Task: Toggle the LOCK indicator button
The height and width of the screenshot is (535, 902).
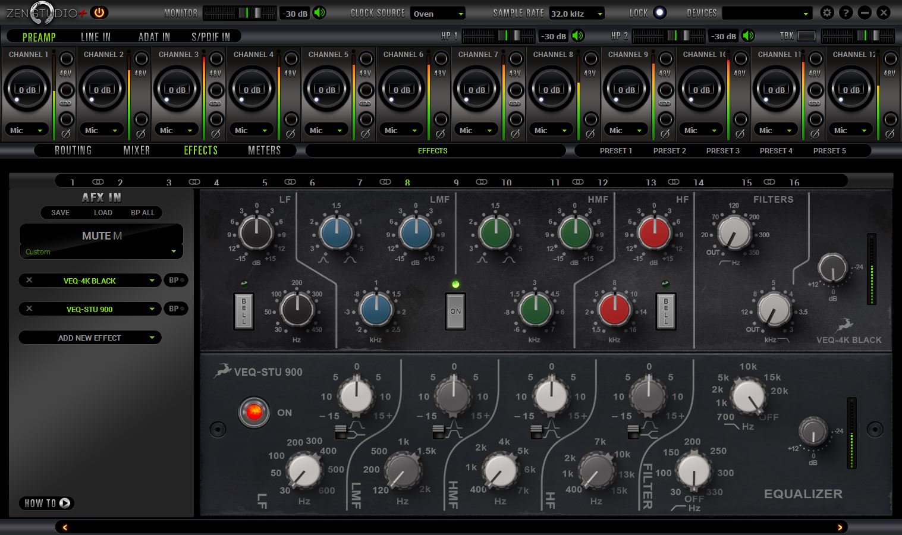Action: [x=659, y=12]
